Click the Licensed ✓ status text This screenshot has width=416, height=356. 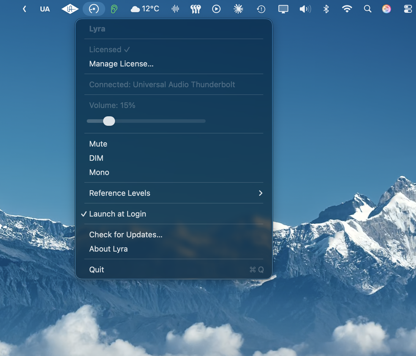coord(109,50)
